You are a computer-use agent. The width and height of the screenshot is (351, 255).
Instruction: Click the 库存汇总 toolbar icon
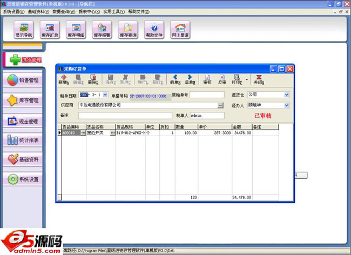[x=50, y=29]
